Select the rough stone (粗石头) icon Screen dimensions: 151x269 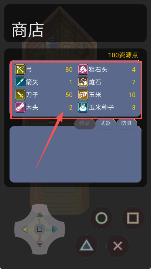pos(83,70)
